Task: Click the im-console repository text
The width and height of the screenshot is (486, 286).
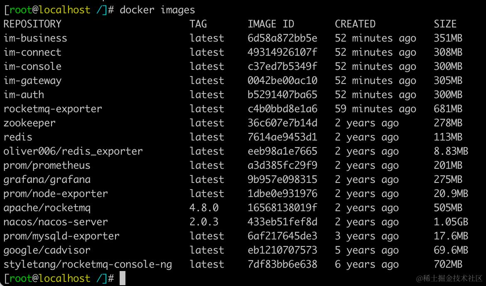Action: tap(32, 67)
